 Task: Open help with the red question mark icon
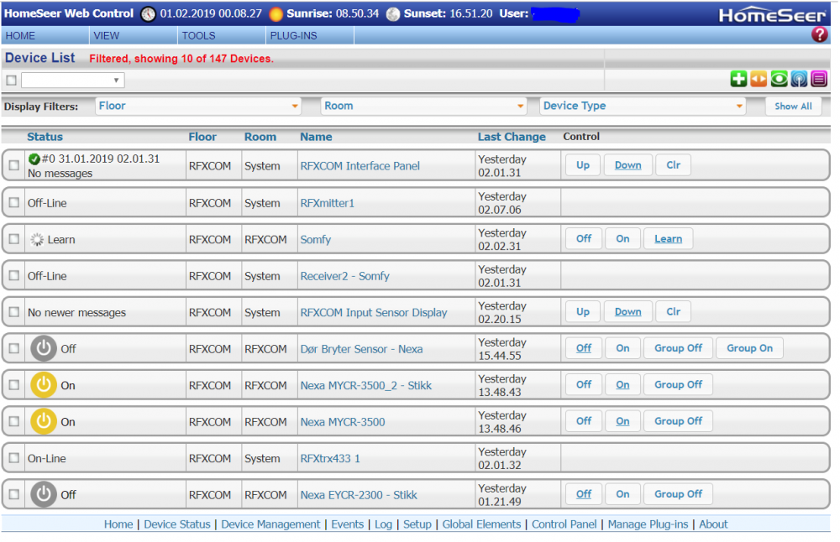click(820, 34)
